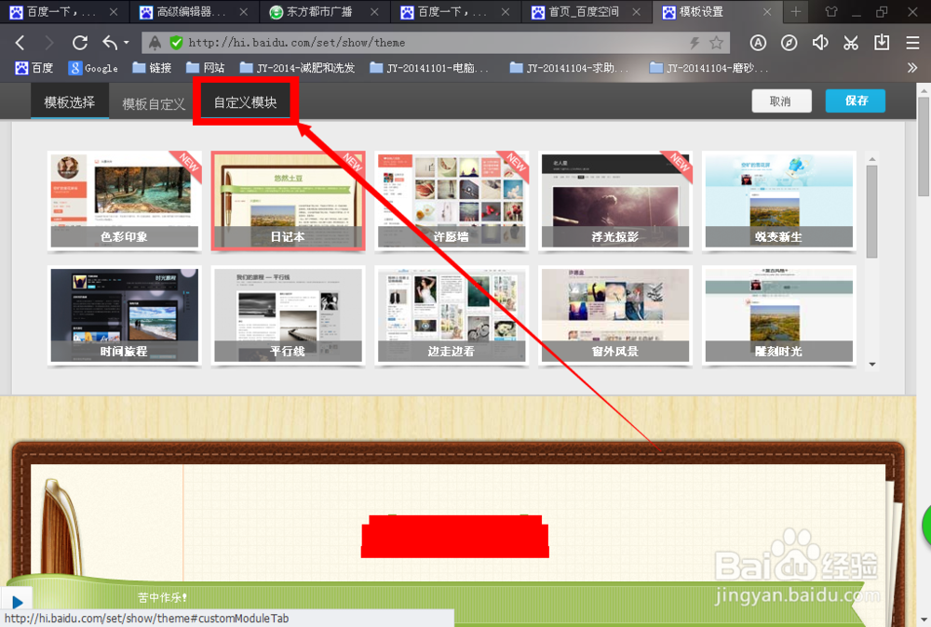Go back with the browser back arrow

click(20, 43)
